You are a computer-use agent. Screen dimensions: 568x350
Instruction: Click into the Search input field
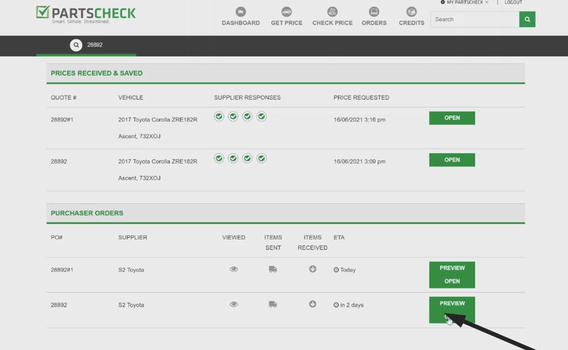(474, 19)
